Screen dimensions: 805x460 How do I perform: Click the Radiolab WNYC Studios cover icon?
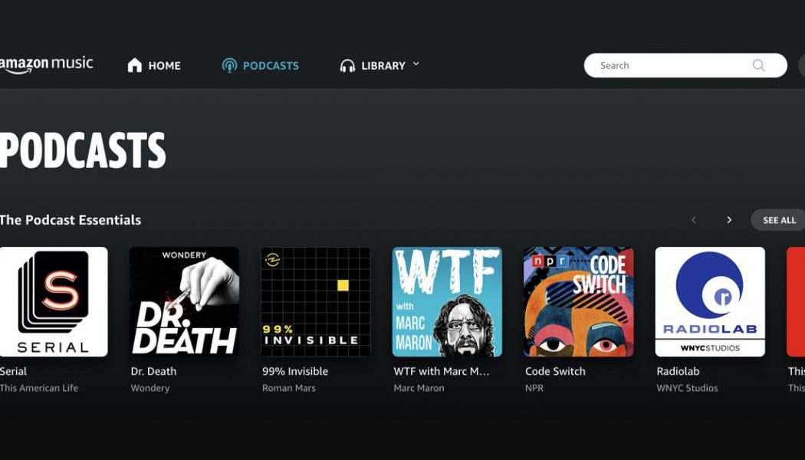pyautogui.click(x=709, y=301)
